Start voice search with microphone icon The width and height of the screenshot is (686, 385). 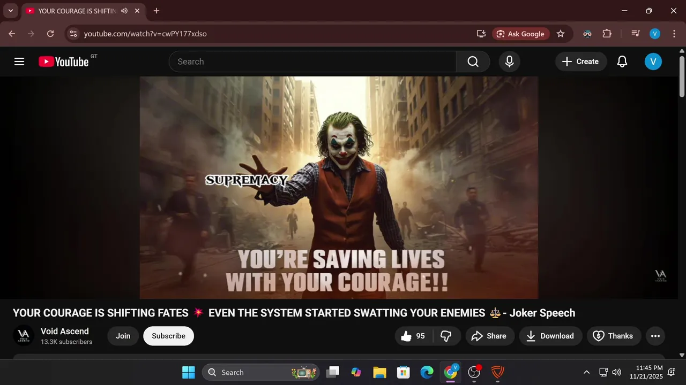[510, 61]
